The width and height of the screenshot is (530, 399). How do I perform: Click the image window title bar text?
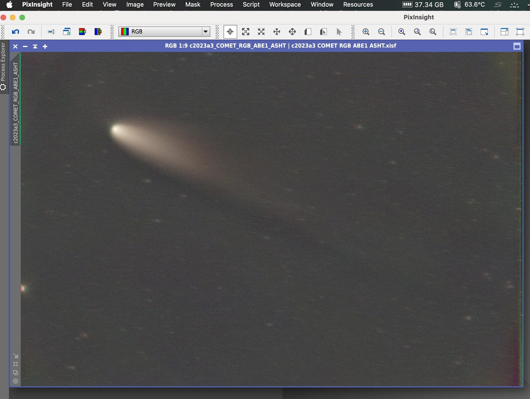point(281,46)
